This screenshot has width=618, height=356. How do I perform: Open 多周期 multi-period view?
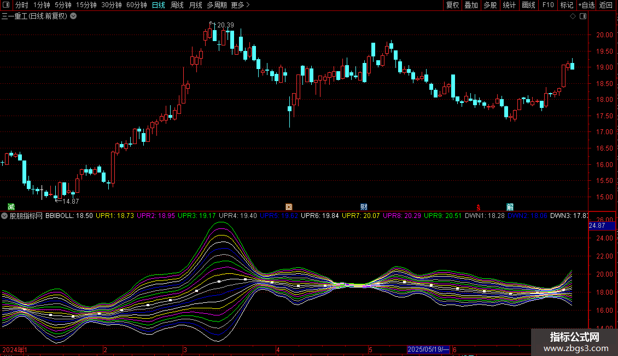[x=217, y=5]
